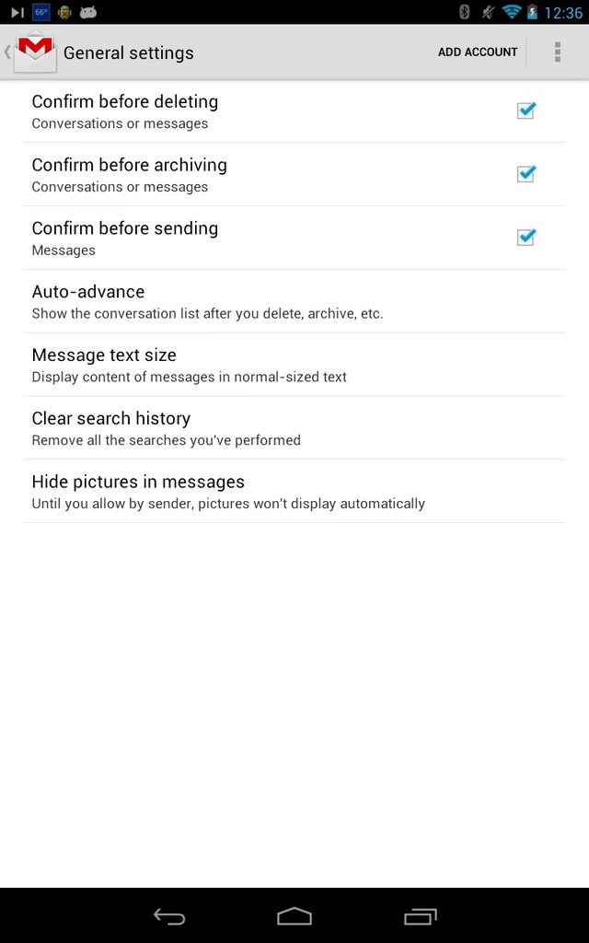The height and width of the screenshot is (943, 589).
Task: Tap the Wi-Fi status icon
Action: tap(512, 12)
